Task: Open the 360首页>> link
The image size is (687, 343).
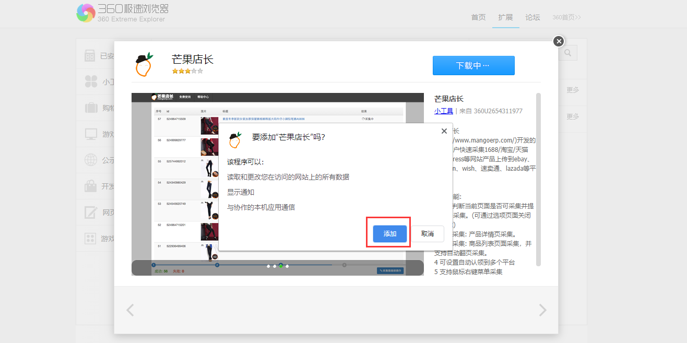Action: coord(566,17)
